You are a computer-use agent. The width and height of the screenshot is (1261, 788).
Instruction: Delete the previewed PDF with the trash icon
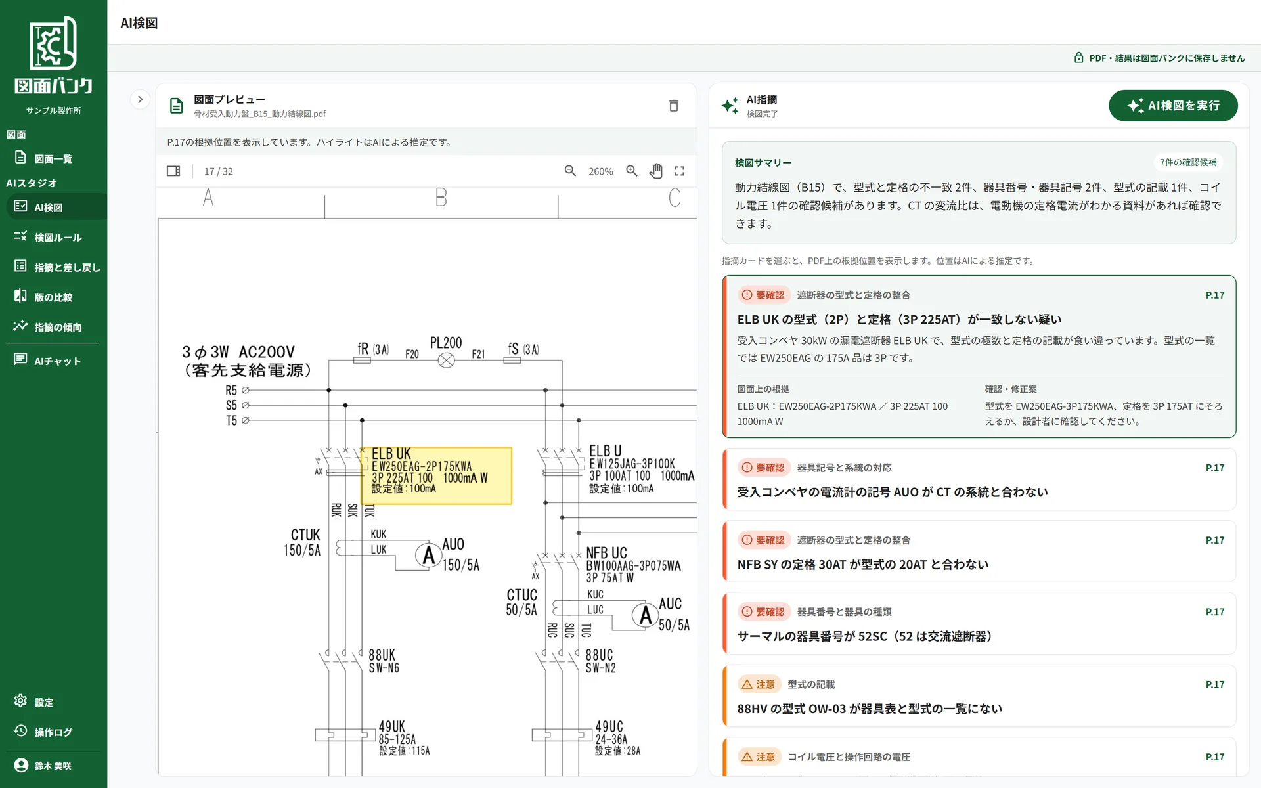click(673, 106)
